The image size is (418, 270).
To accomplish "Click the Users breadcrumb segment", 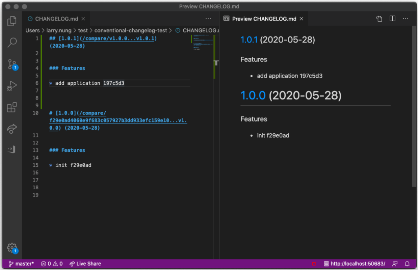I will [x=33, y=31].
